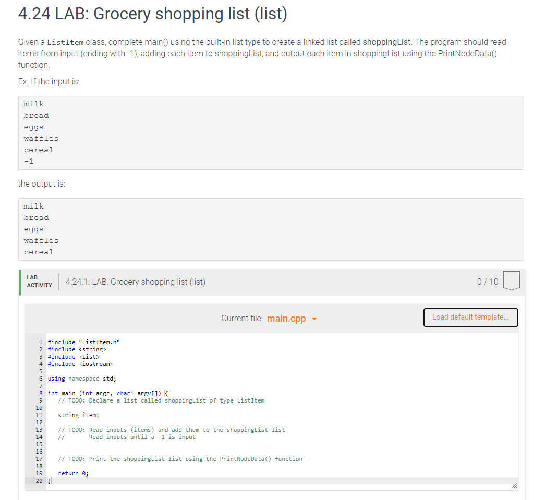Viewport: 545px width, 500px height.
Task: Select the example input code box
Action: pos(271,132)
